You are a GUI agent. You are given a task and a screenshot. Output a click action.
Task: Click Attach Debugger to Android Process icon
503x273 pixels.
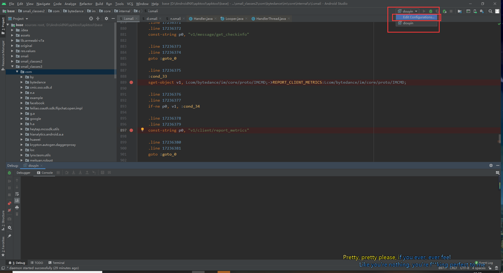click(445, 11)
